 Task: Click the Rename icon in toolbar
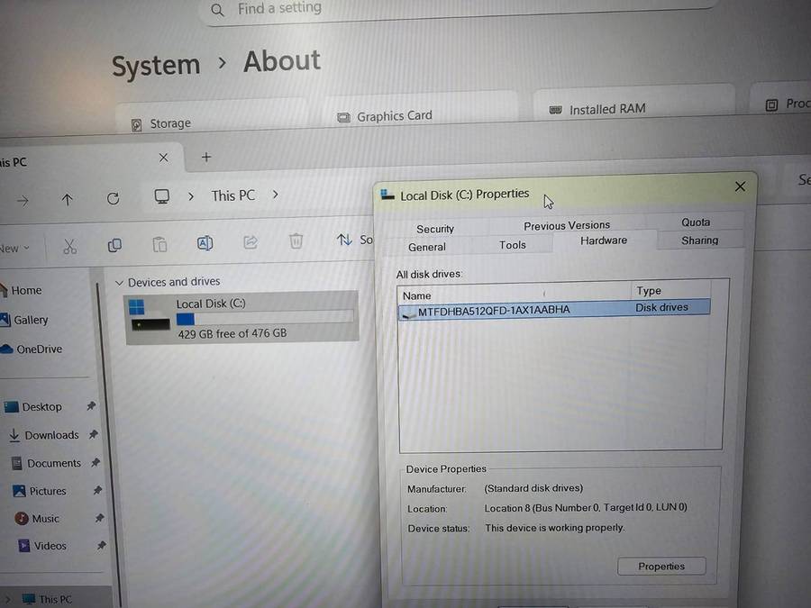coord(205,243)
